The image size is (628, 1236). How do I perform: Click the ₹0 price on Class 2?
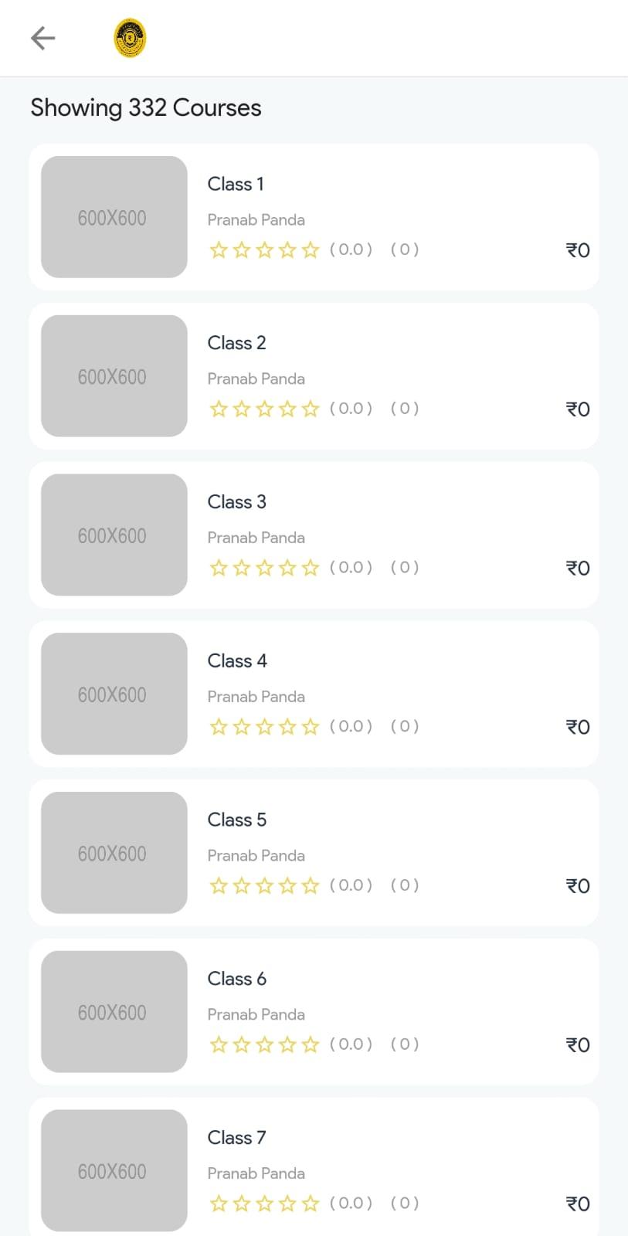click(x=578, y=409)
